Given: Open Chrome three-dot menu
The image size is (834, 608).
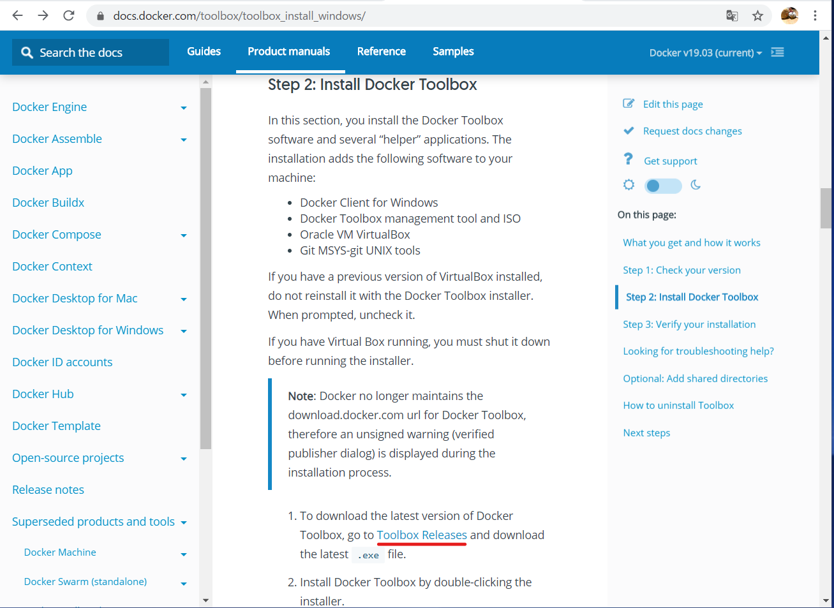Looking at the screenshot, I should 815,15.
